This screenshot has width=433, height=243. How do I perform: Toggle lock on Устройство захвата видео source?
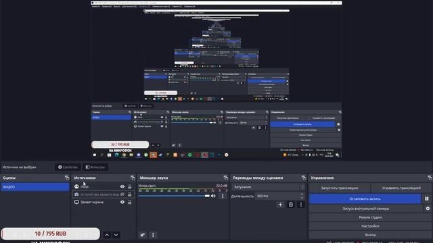click(129, 194)
